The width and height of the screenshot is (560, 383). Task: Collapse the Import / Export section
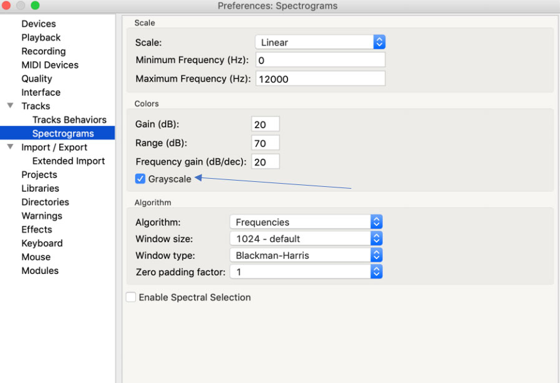pos(10,147)
